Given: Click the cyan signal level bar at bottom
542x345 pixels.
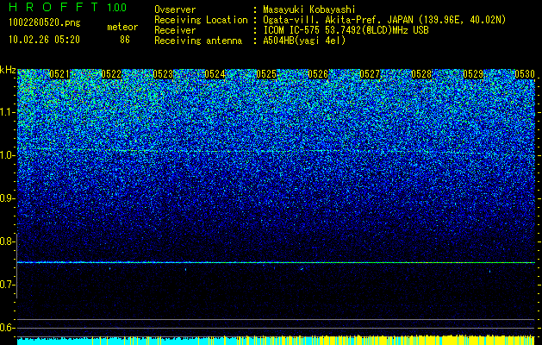Looking at the screenshot, I should pos(277,341).
